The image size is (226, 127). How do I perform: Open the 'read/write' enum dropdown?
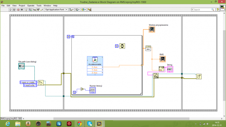(30, 85)
